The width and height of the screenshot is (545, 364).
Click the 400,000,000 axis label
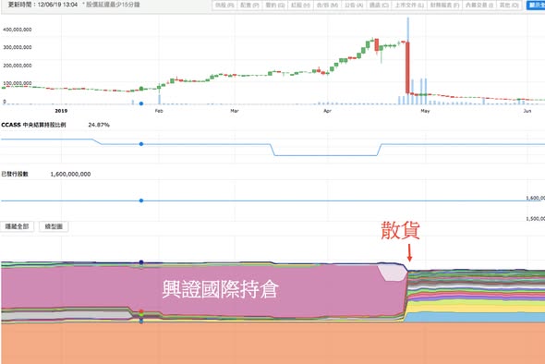(17, 30)
